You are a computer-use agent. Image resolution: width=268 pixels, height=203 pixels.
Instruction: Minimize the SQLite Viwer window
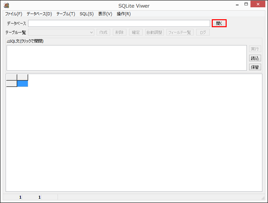tap(237, 4)
